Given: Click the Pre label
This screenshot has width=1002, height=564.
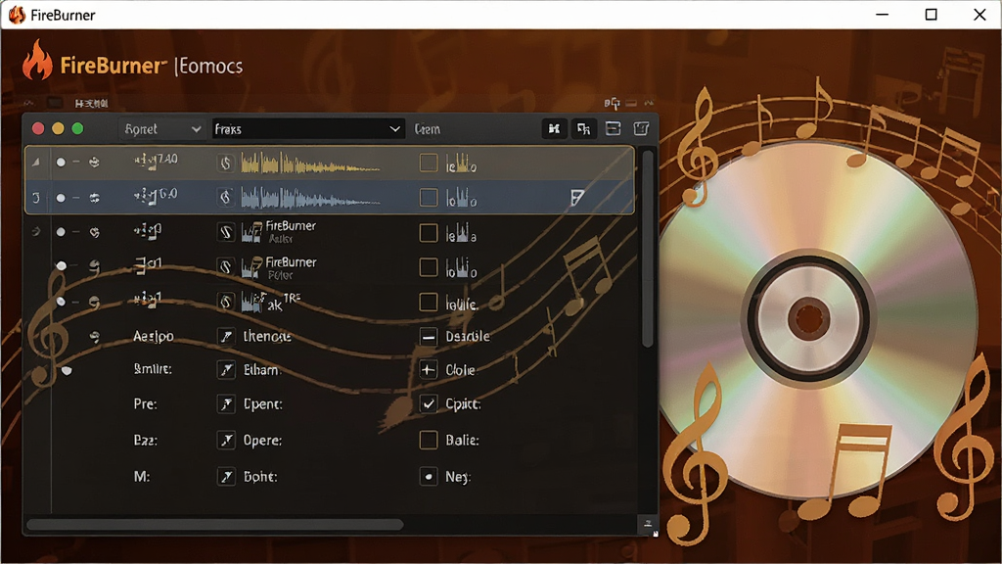Looking at the screenshot, I should (146, 404).
